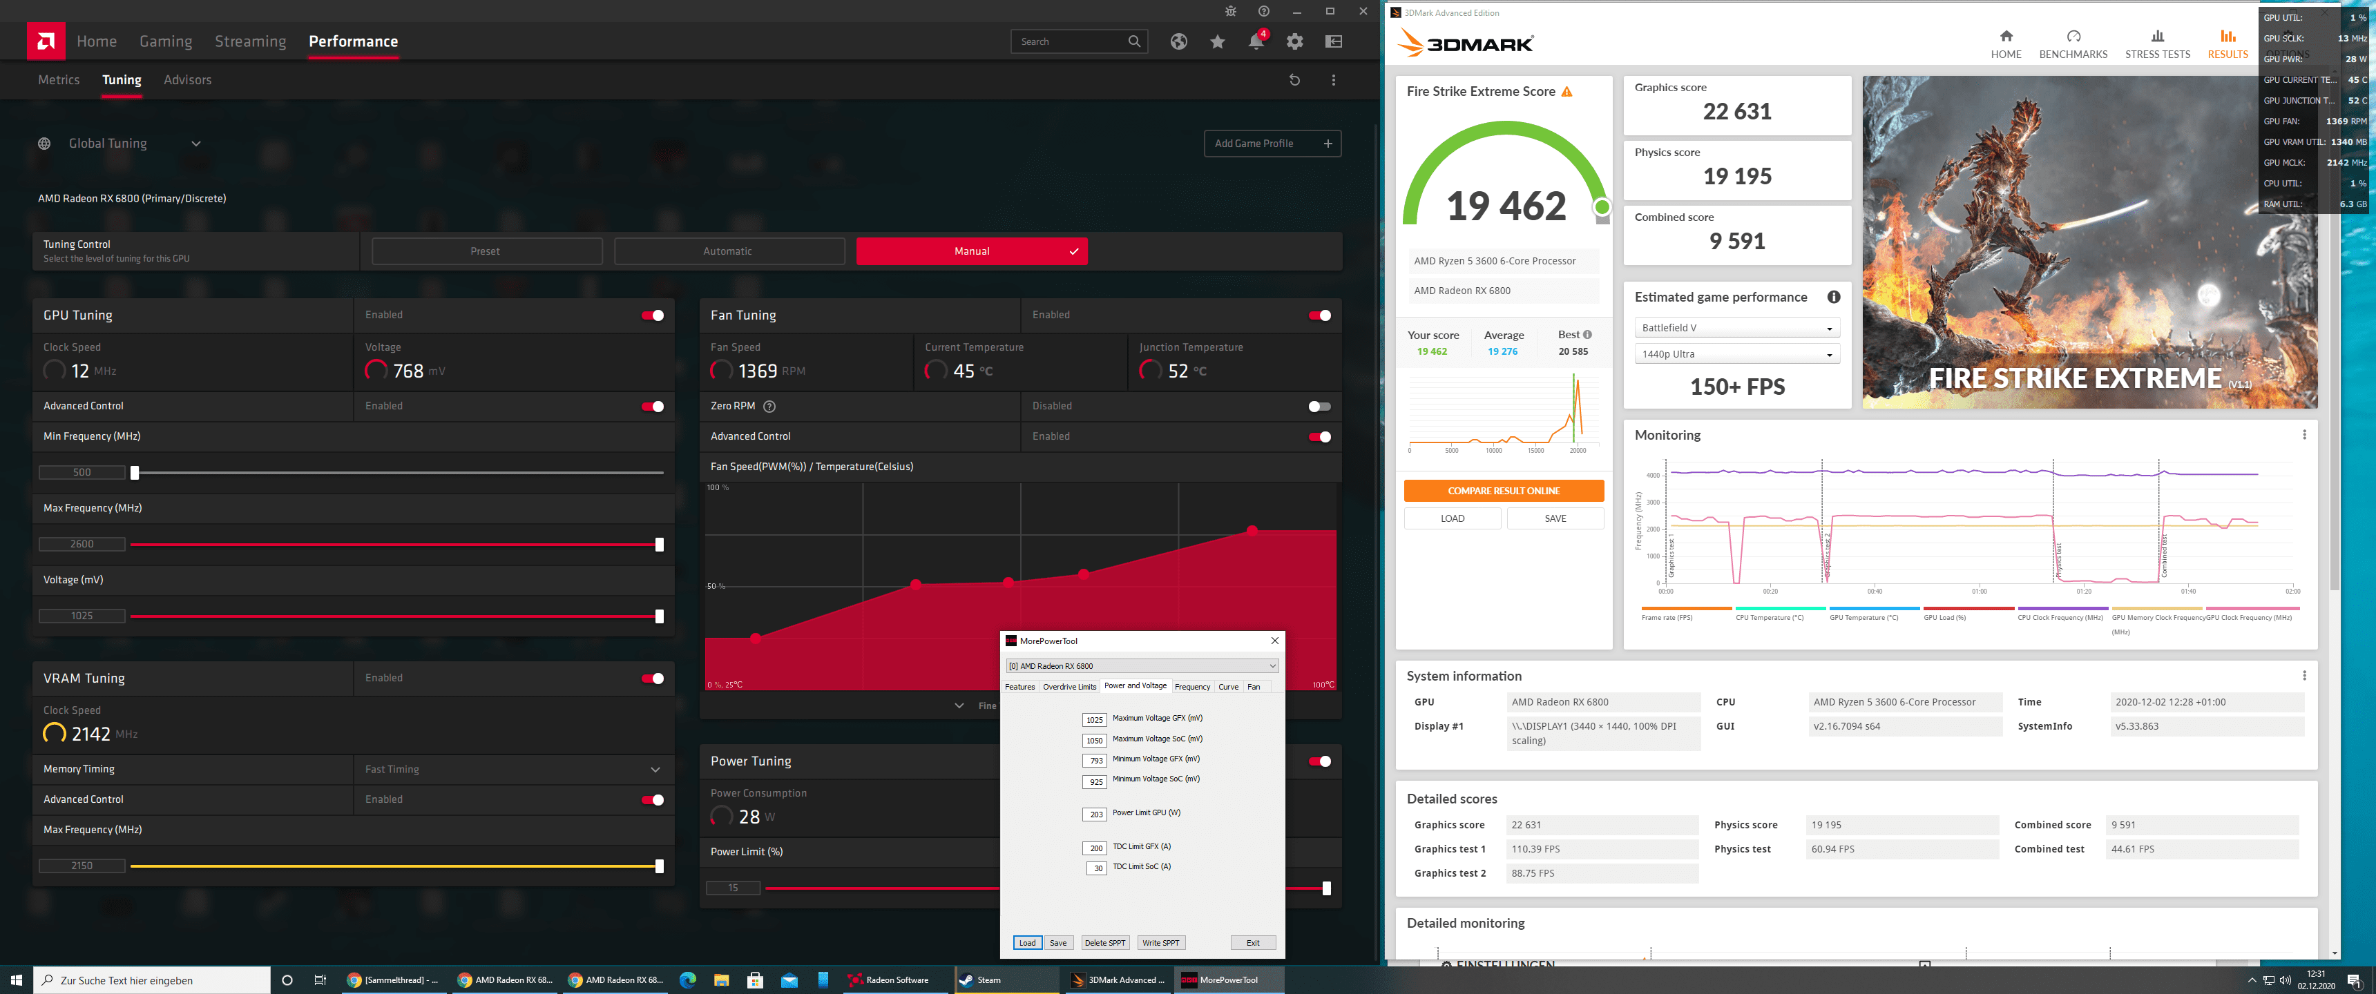Click Windows Start button
Screen dimensions: 2376x994
[x=16, y=980]
